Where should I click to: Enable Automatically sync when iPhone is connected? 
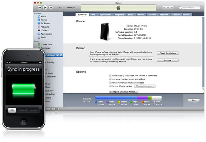110,76
